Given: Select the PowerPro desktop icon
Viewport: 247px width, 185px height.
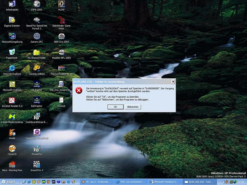Looking at the screenshot, I should pos(37,150).
